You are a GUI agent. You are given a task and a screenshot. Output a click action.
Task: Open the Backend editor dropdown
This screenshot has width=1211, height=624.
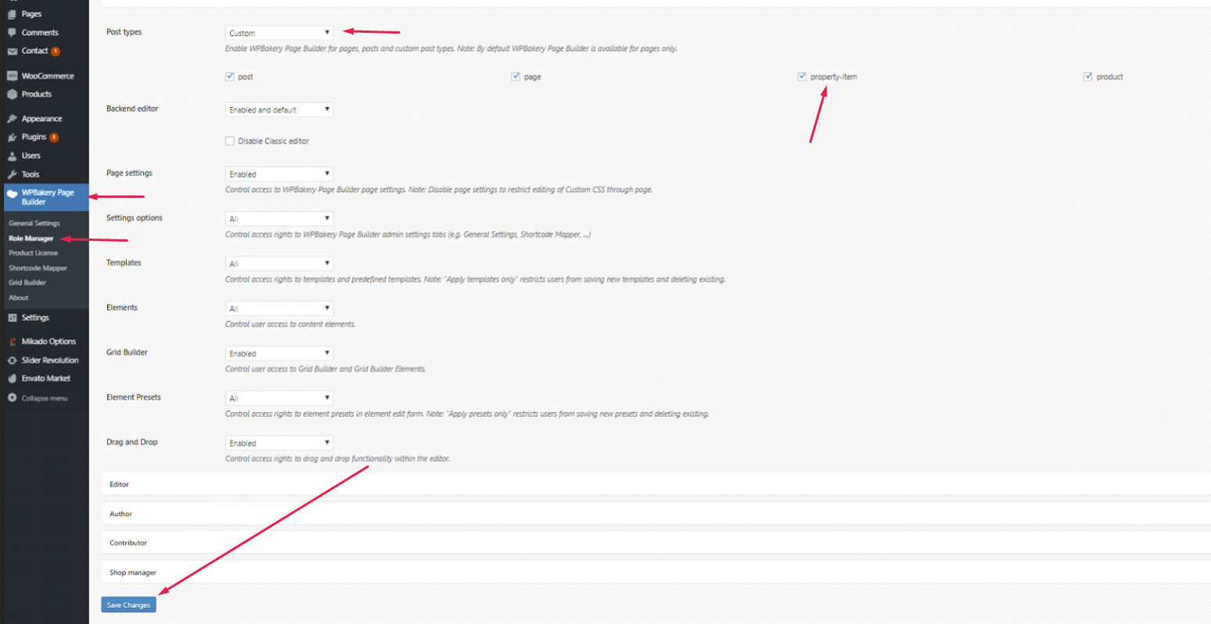click(x=279, y=109)
